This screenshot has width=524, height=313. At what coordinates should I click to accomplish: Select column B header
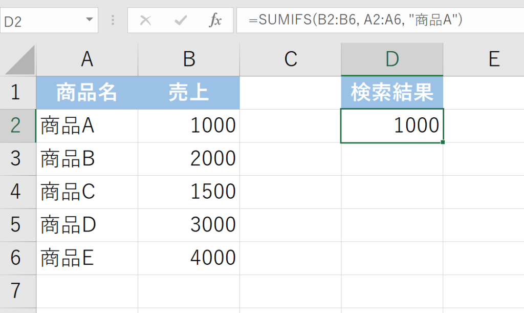coord(189,59)
